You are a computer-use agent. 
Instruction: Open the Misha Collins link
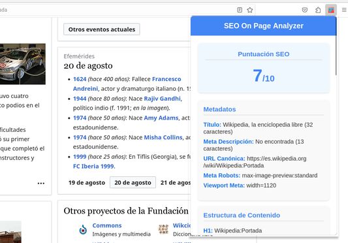point(163,137)
